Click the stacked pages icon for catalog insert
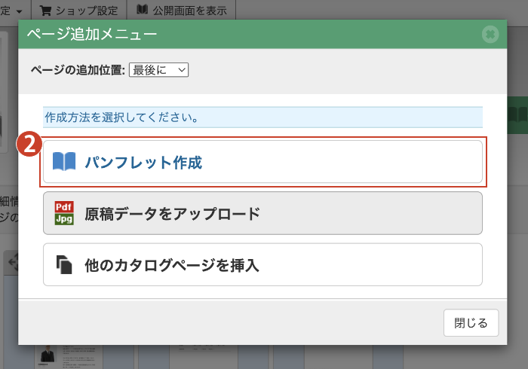This screenshot has width=528, height=369. [x=64, y=264]
